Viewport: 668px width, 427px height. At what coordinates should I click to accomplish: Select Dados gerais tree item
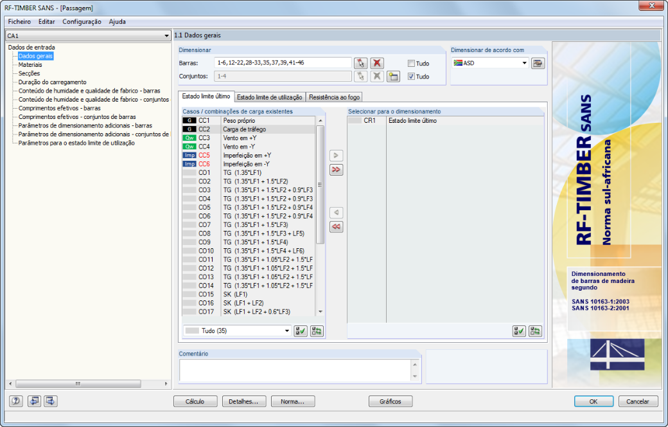pos(35,56)
